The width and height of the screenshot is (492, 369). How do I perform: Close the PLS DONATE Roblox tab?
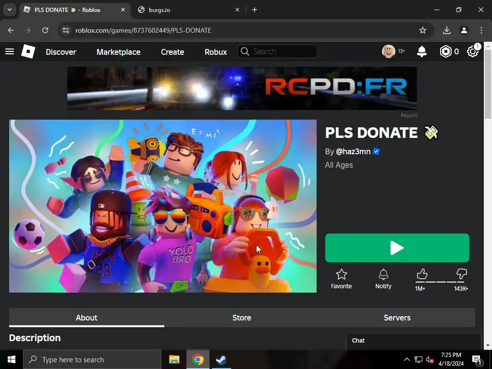123,10
